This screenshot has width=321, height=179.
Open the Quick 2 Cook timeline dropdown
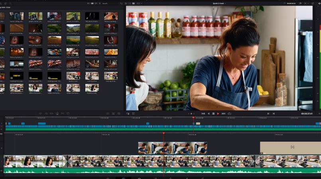coord(219,4)
